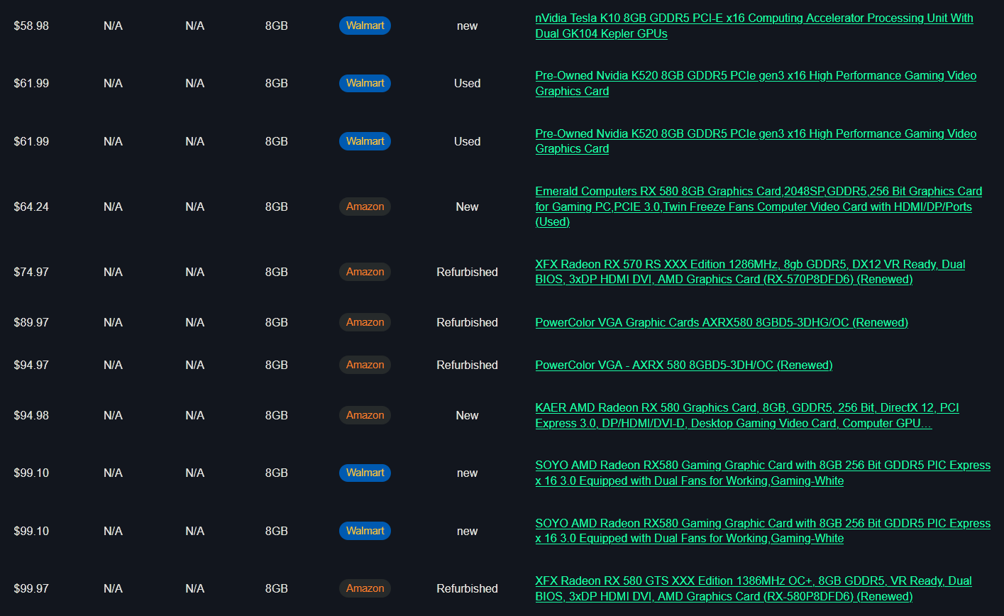This screenshot has height=616, width=1004.
Task: Click the Walmart badge in the $58.98 row
Action: (x=365, y=26)
